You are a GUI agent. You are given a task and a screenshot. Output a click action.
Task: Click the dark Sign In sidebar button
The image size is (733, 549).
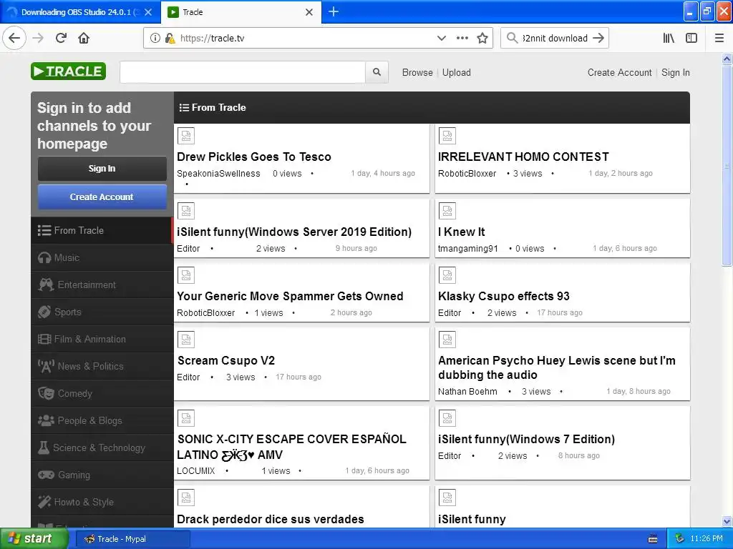tap(102, 169)
